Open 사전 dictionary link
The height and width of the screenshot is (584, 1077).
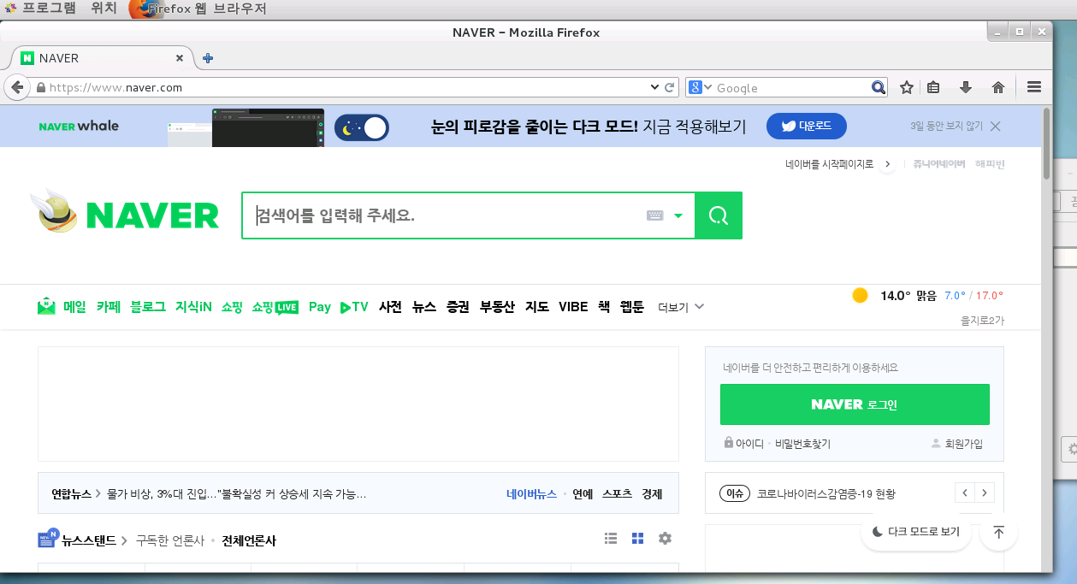click(x=390, y=307)
